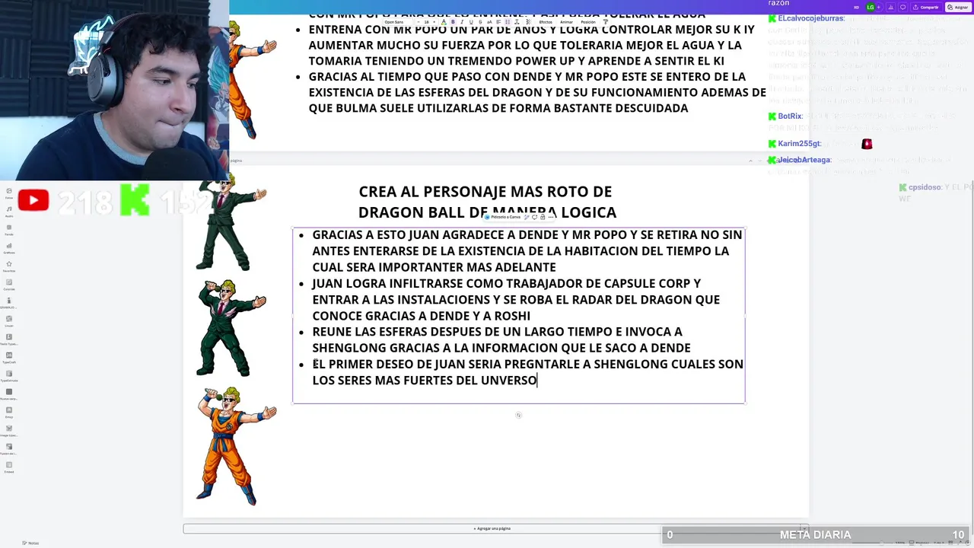974x548 pixels.
Task: Open the TypeCraft app in sidebar
Action: [9, 357]
